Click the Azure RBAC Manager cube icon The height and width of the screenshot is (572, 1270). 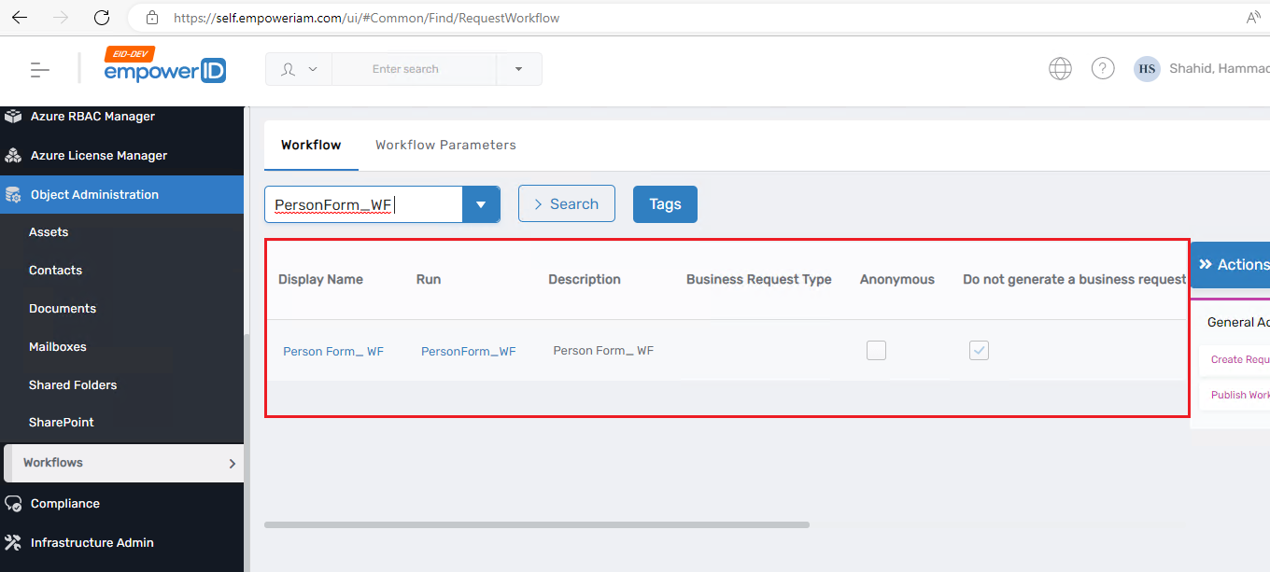(13, 117)
